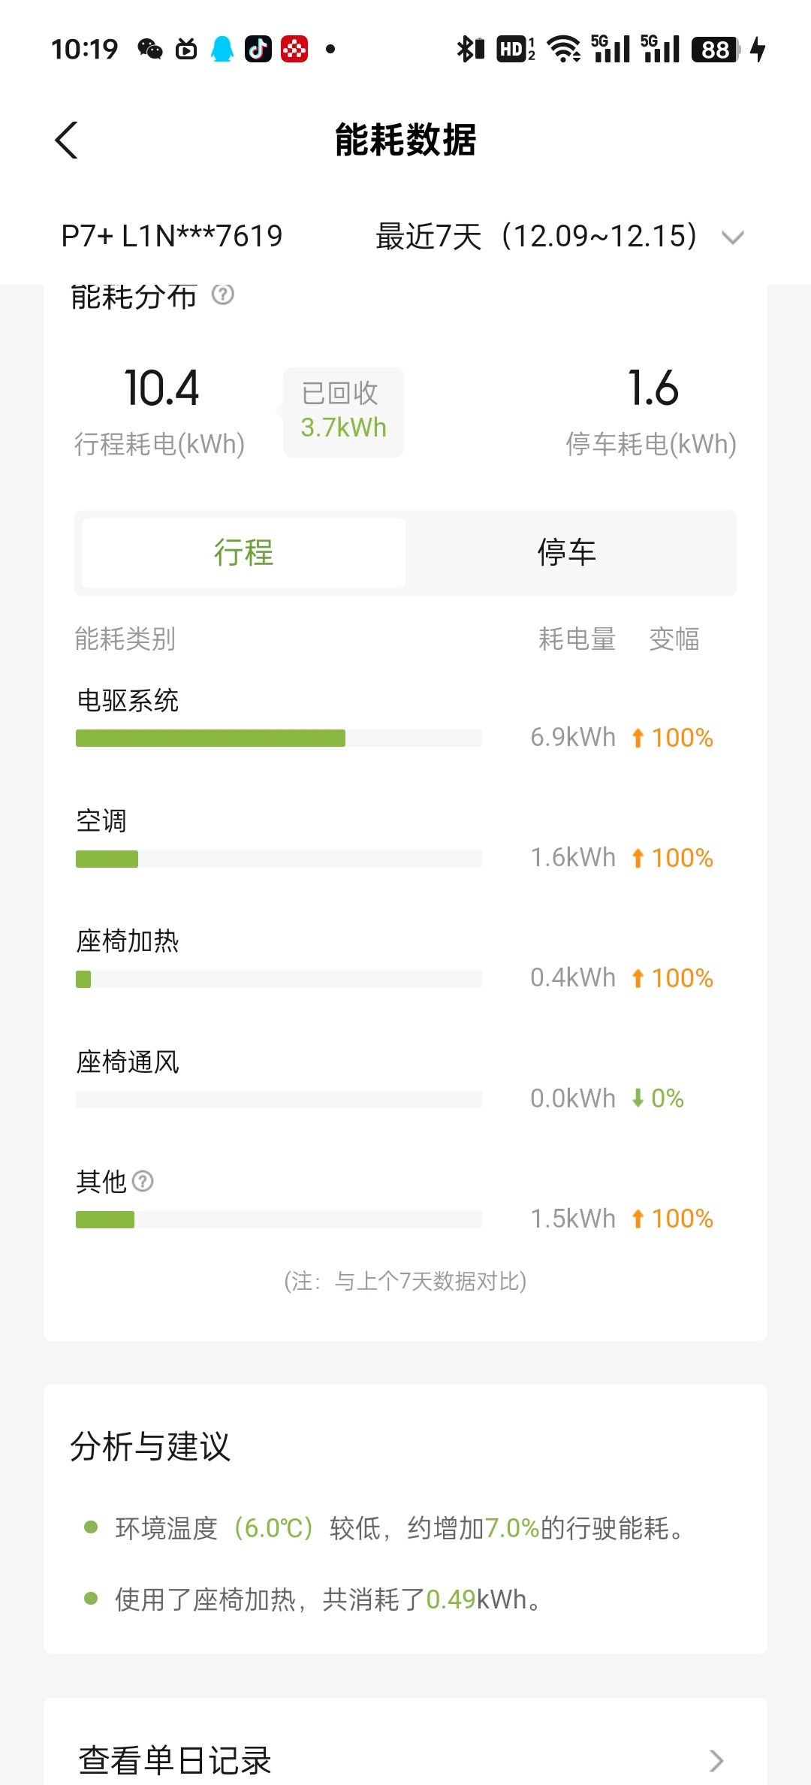Tap the 空调 energy progress bar

point(279,859)
